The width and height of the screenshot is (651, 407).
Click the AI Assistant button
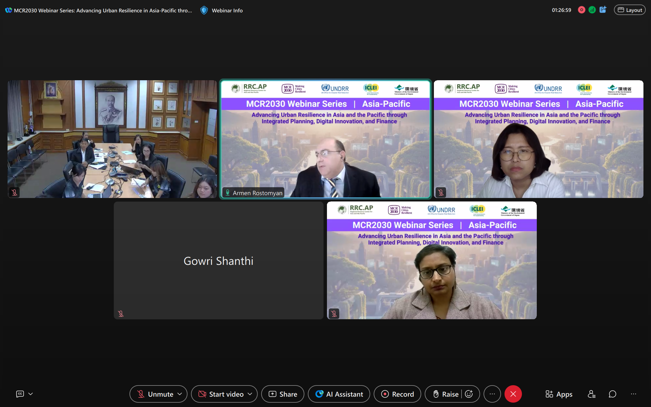point(339,394)
